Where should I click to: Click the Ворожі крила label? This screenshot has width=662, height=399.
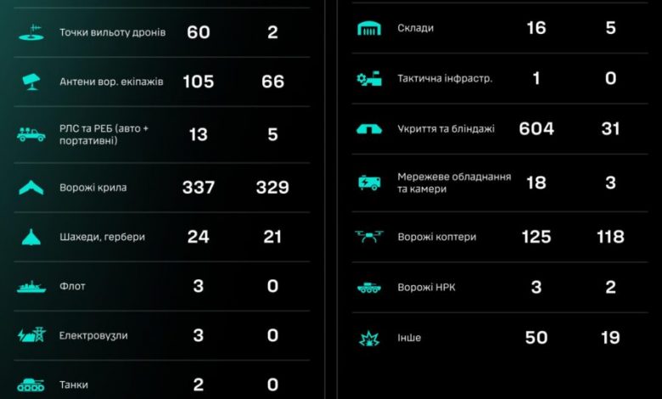pyautogui.click(x=93, y=188)
